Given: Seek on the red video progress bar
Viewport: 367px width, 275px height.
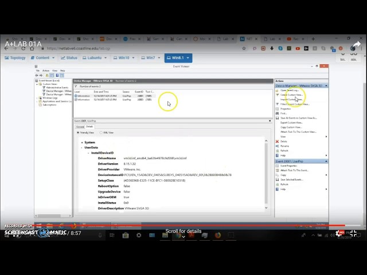Looking at the screenshot, I should click(183, 225).
